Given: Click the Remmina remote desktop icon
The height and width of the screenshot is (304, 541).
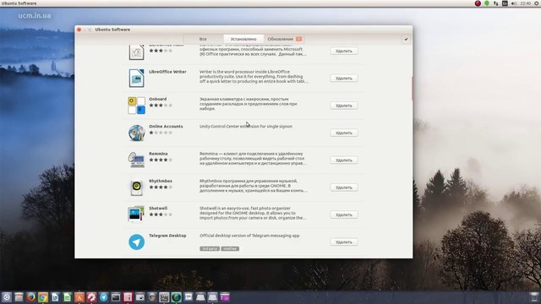Looking at the screenshot, I should [x=136, y=160].
